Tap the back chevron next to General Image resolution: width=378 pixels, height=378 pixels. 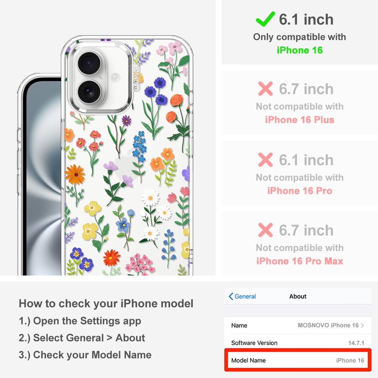pyautogui.click(x=231, y=296)
